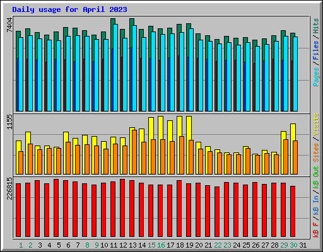Click the cyan files bar for day 19
The image size is (323, 252).
click(191, 70)
